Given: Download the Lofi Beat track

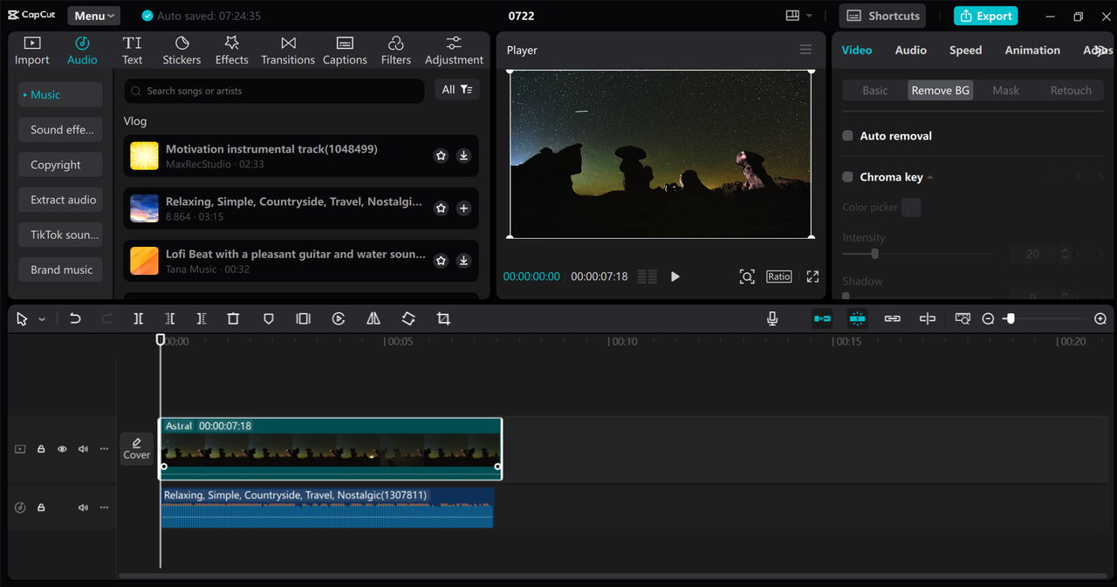Looking at the screenshot, I should click(463, 261).
